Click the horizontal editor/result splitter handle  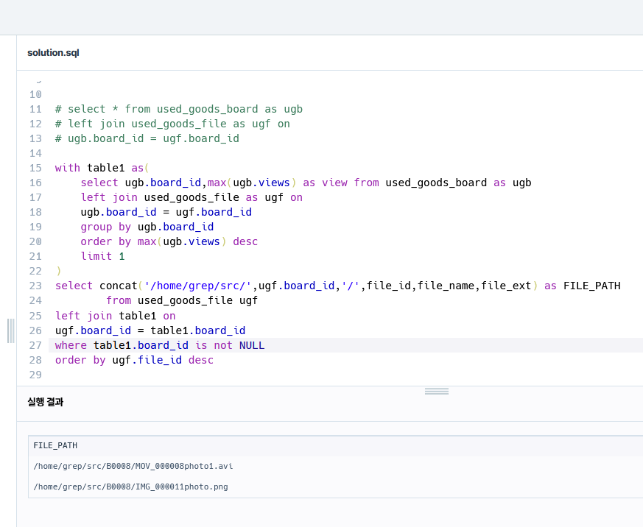click(437, 392)
